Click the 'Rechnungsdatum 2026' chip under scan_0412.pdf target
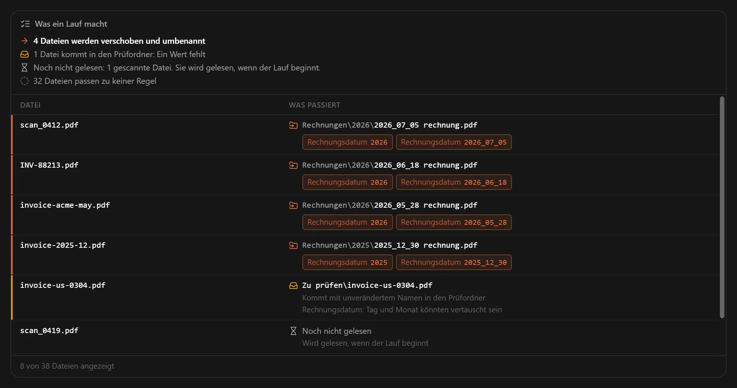Screen dimensions: 737x388 pos(347,142)
